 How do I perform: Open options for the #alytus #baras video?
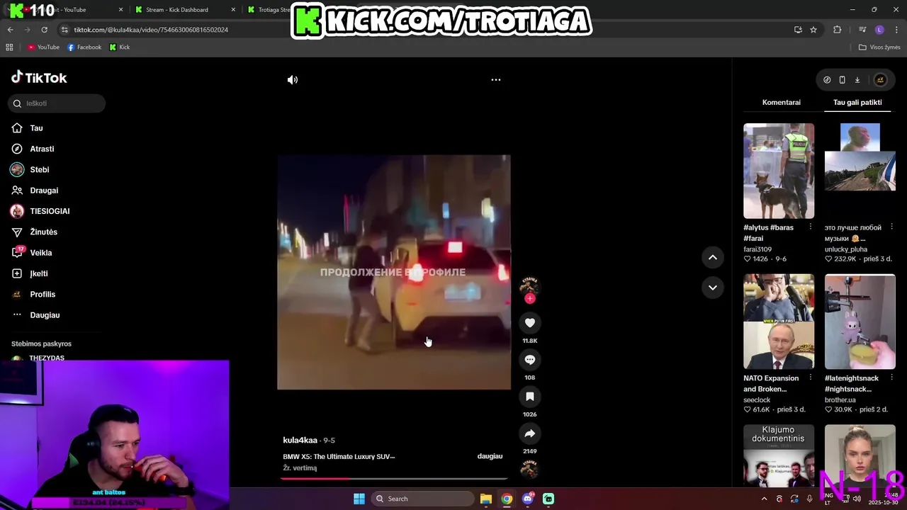(x=811, y=227)
